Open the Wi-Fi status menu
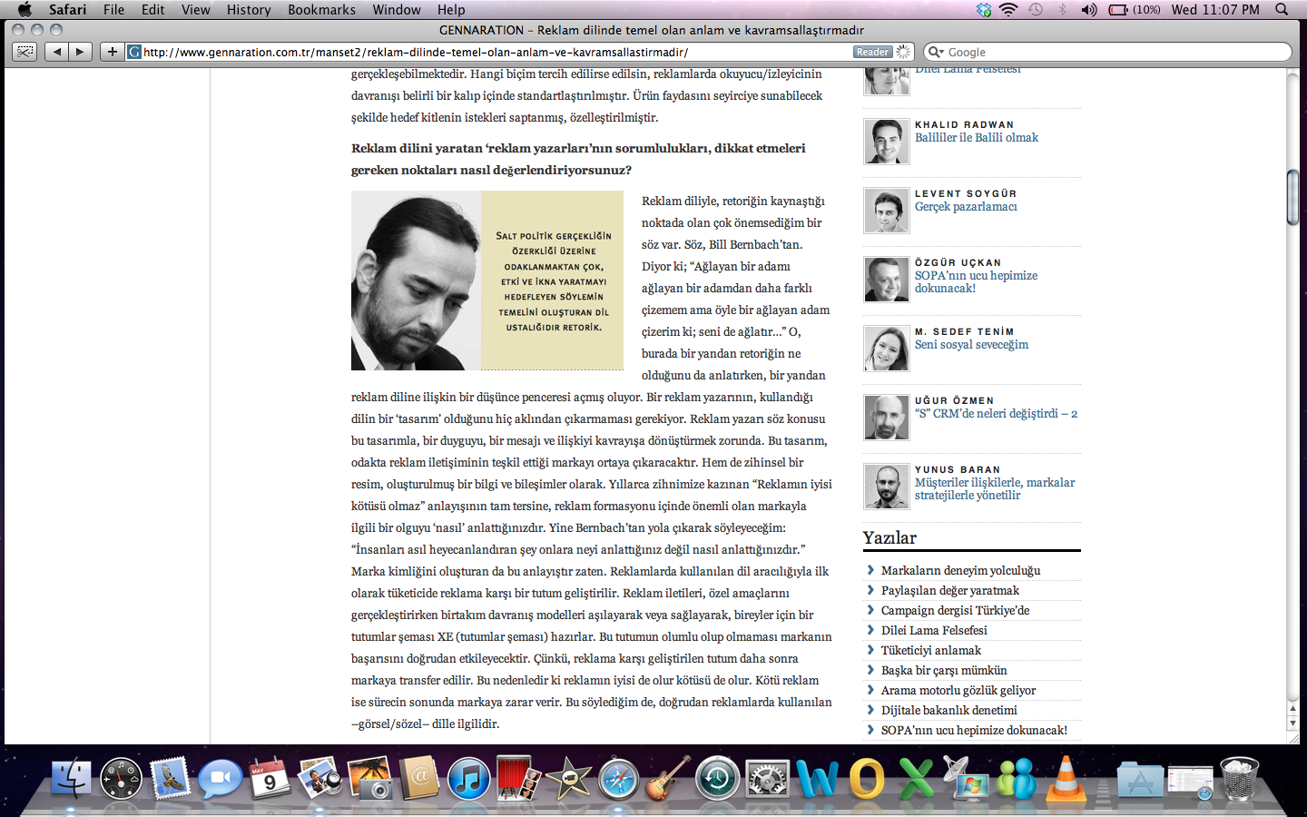 point(1008,9)
